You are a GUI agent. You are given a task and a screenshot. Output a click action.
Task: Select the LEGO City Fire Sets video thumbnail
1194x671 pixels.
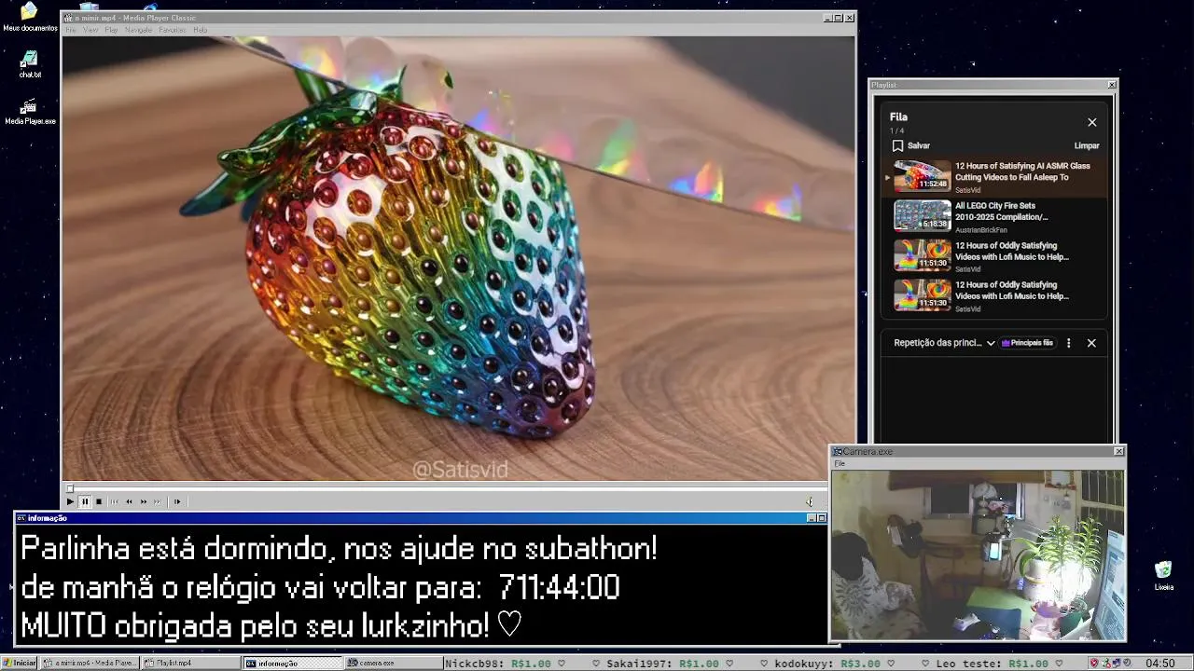pyautogui.click(x=923, y=215)
